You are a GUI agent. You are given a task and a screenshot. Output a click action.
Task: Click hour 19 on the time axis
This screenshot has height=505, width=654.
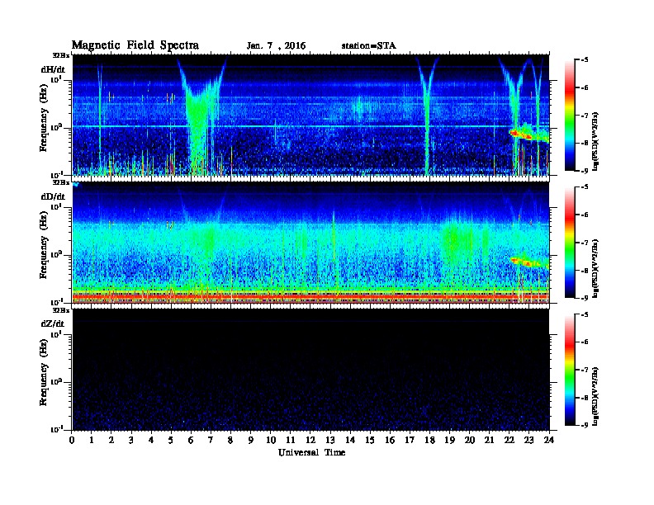click(x=449, y=441)
